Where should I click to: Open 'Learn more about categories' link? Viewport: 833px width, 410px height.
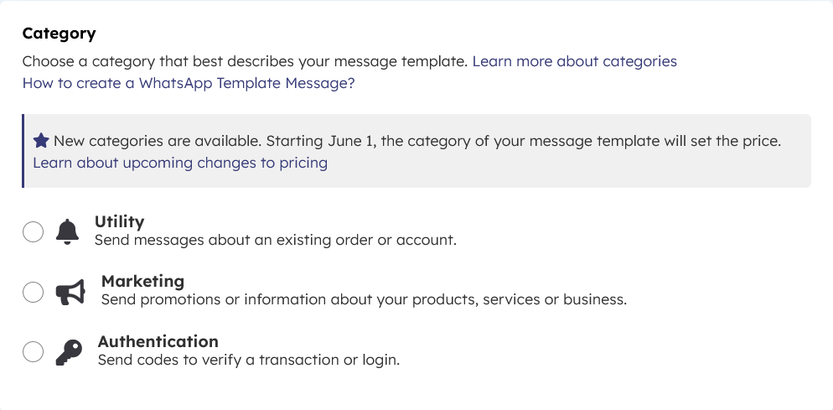coord(574,61)
